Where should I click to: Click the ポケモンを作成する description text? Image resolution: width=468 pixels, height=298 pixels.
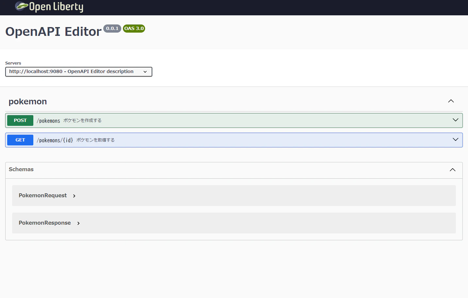pos(82,120)
